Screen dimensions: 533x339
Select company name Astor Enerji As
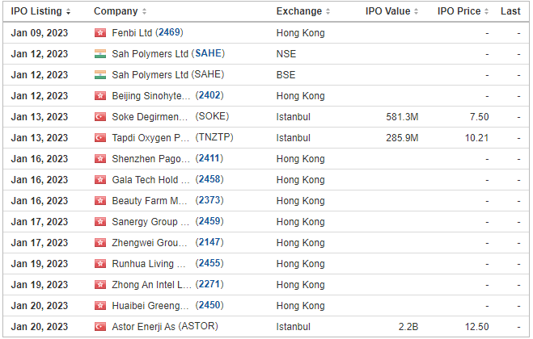143,327
